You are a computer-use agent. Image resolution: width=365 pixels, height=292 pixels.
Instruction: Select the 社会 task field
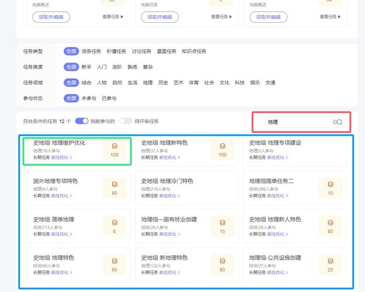[x=209, y=83]
